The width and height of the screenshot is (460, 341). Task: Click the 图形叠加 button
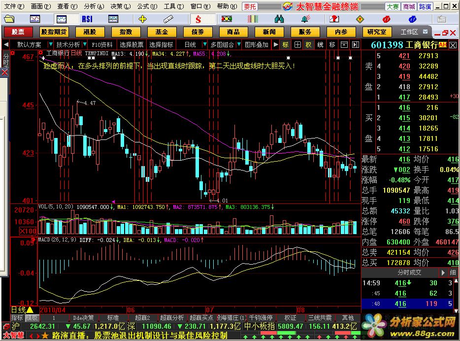click(x=257, y=45)
